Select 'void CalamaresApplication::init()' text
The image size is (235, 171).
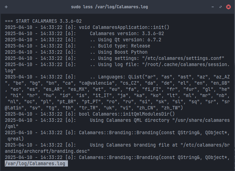pos(124,27)
